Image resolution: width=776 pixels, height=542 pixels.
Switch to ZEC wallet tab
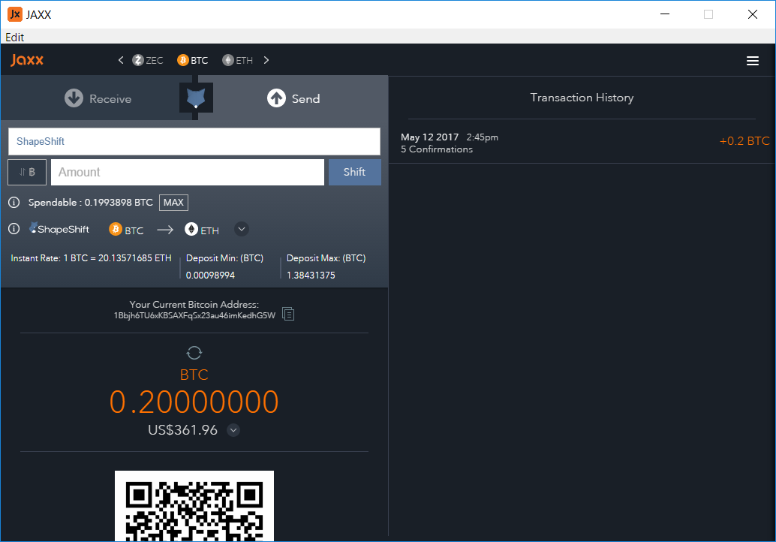(148, 60)
